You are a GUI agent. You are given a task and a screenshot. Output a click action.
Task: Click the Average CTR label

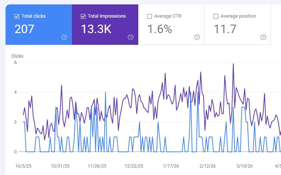(x=168, y=16)
